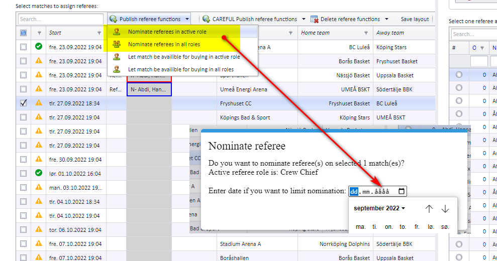Click warning icon on man. 03.10.2022 row
Image resolution: width=497 pixels, height=261 pixels.
pyautogui.click(x=39, y=187)
